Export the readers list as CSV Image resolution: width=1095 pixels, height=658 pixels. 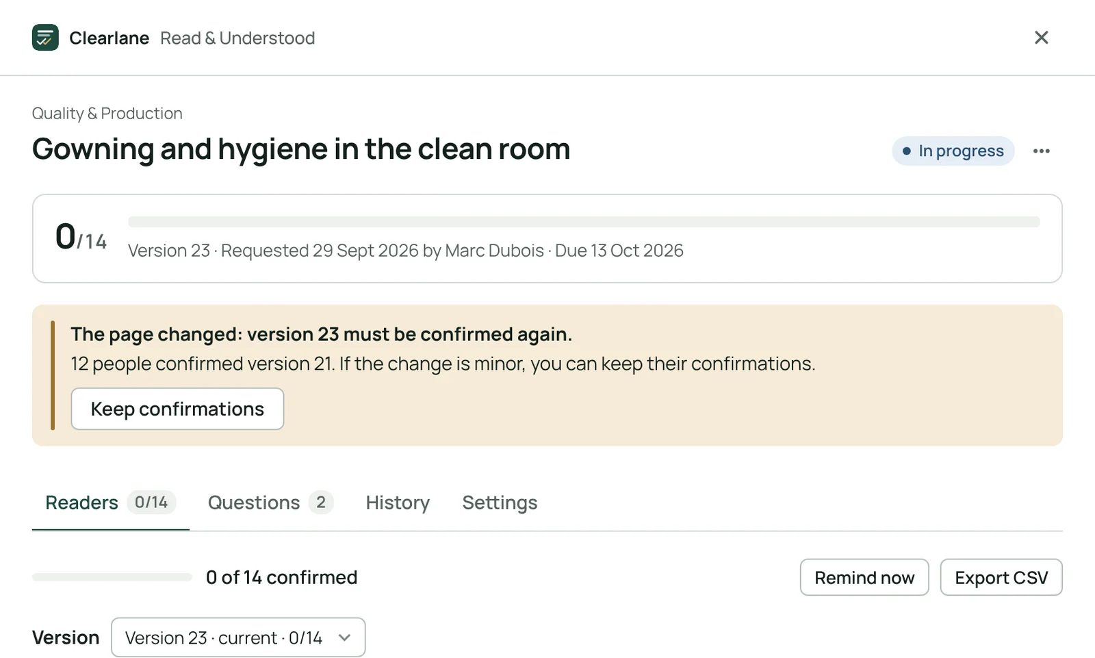tap(1001, 577)
